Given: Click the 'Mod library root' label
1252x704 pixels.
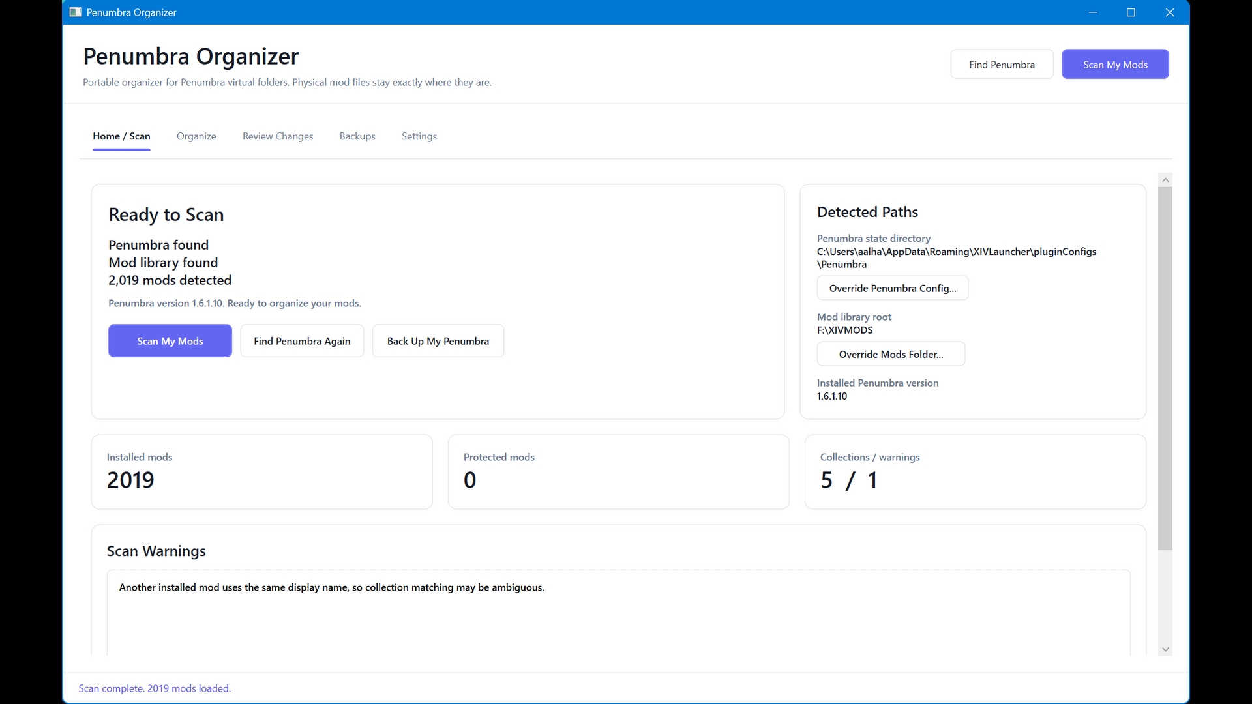Looking at the screenshot, I should coord(854,317).
